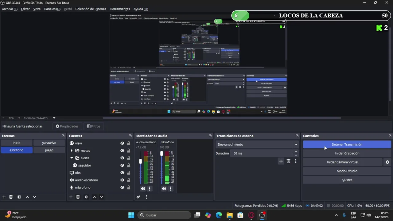The width and height of the screenshot is (393, 221).
Task: Open Microsoft Store from taskbar
Action: pyautogui.click(x=240, y=215)
